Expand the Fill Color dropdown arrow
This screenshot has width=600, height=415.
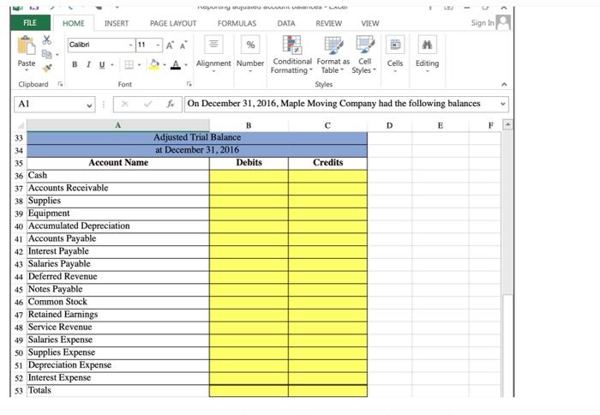coord(165,65)
